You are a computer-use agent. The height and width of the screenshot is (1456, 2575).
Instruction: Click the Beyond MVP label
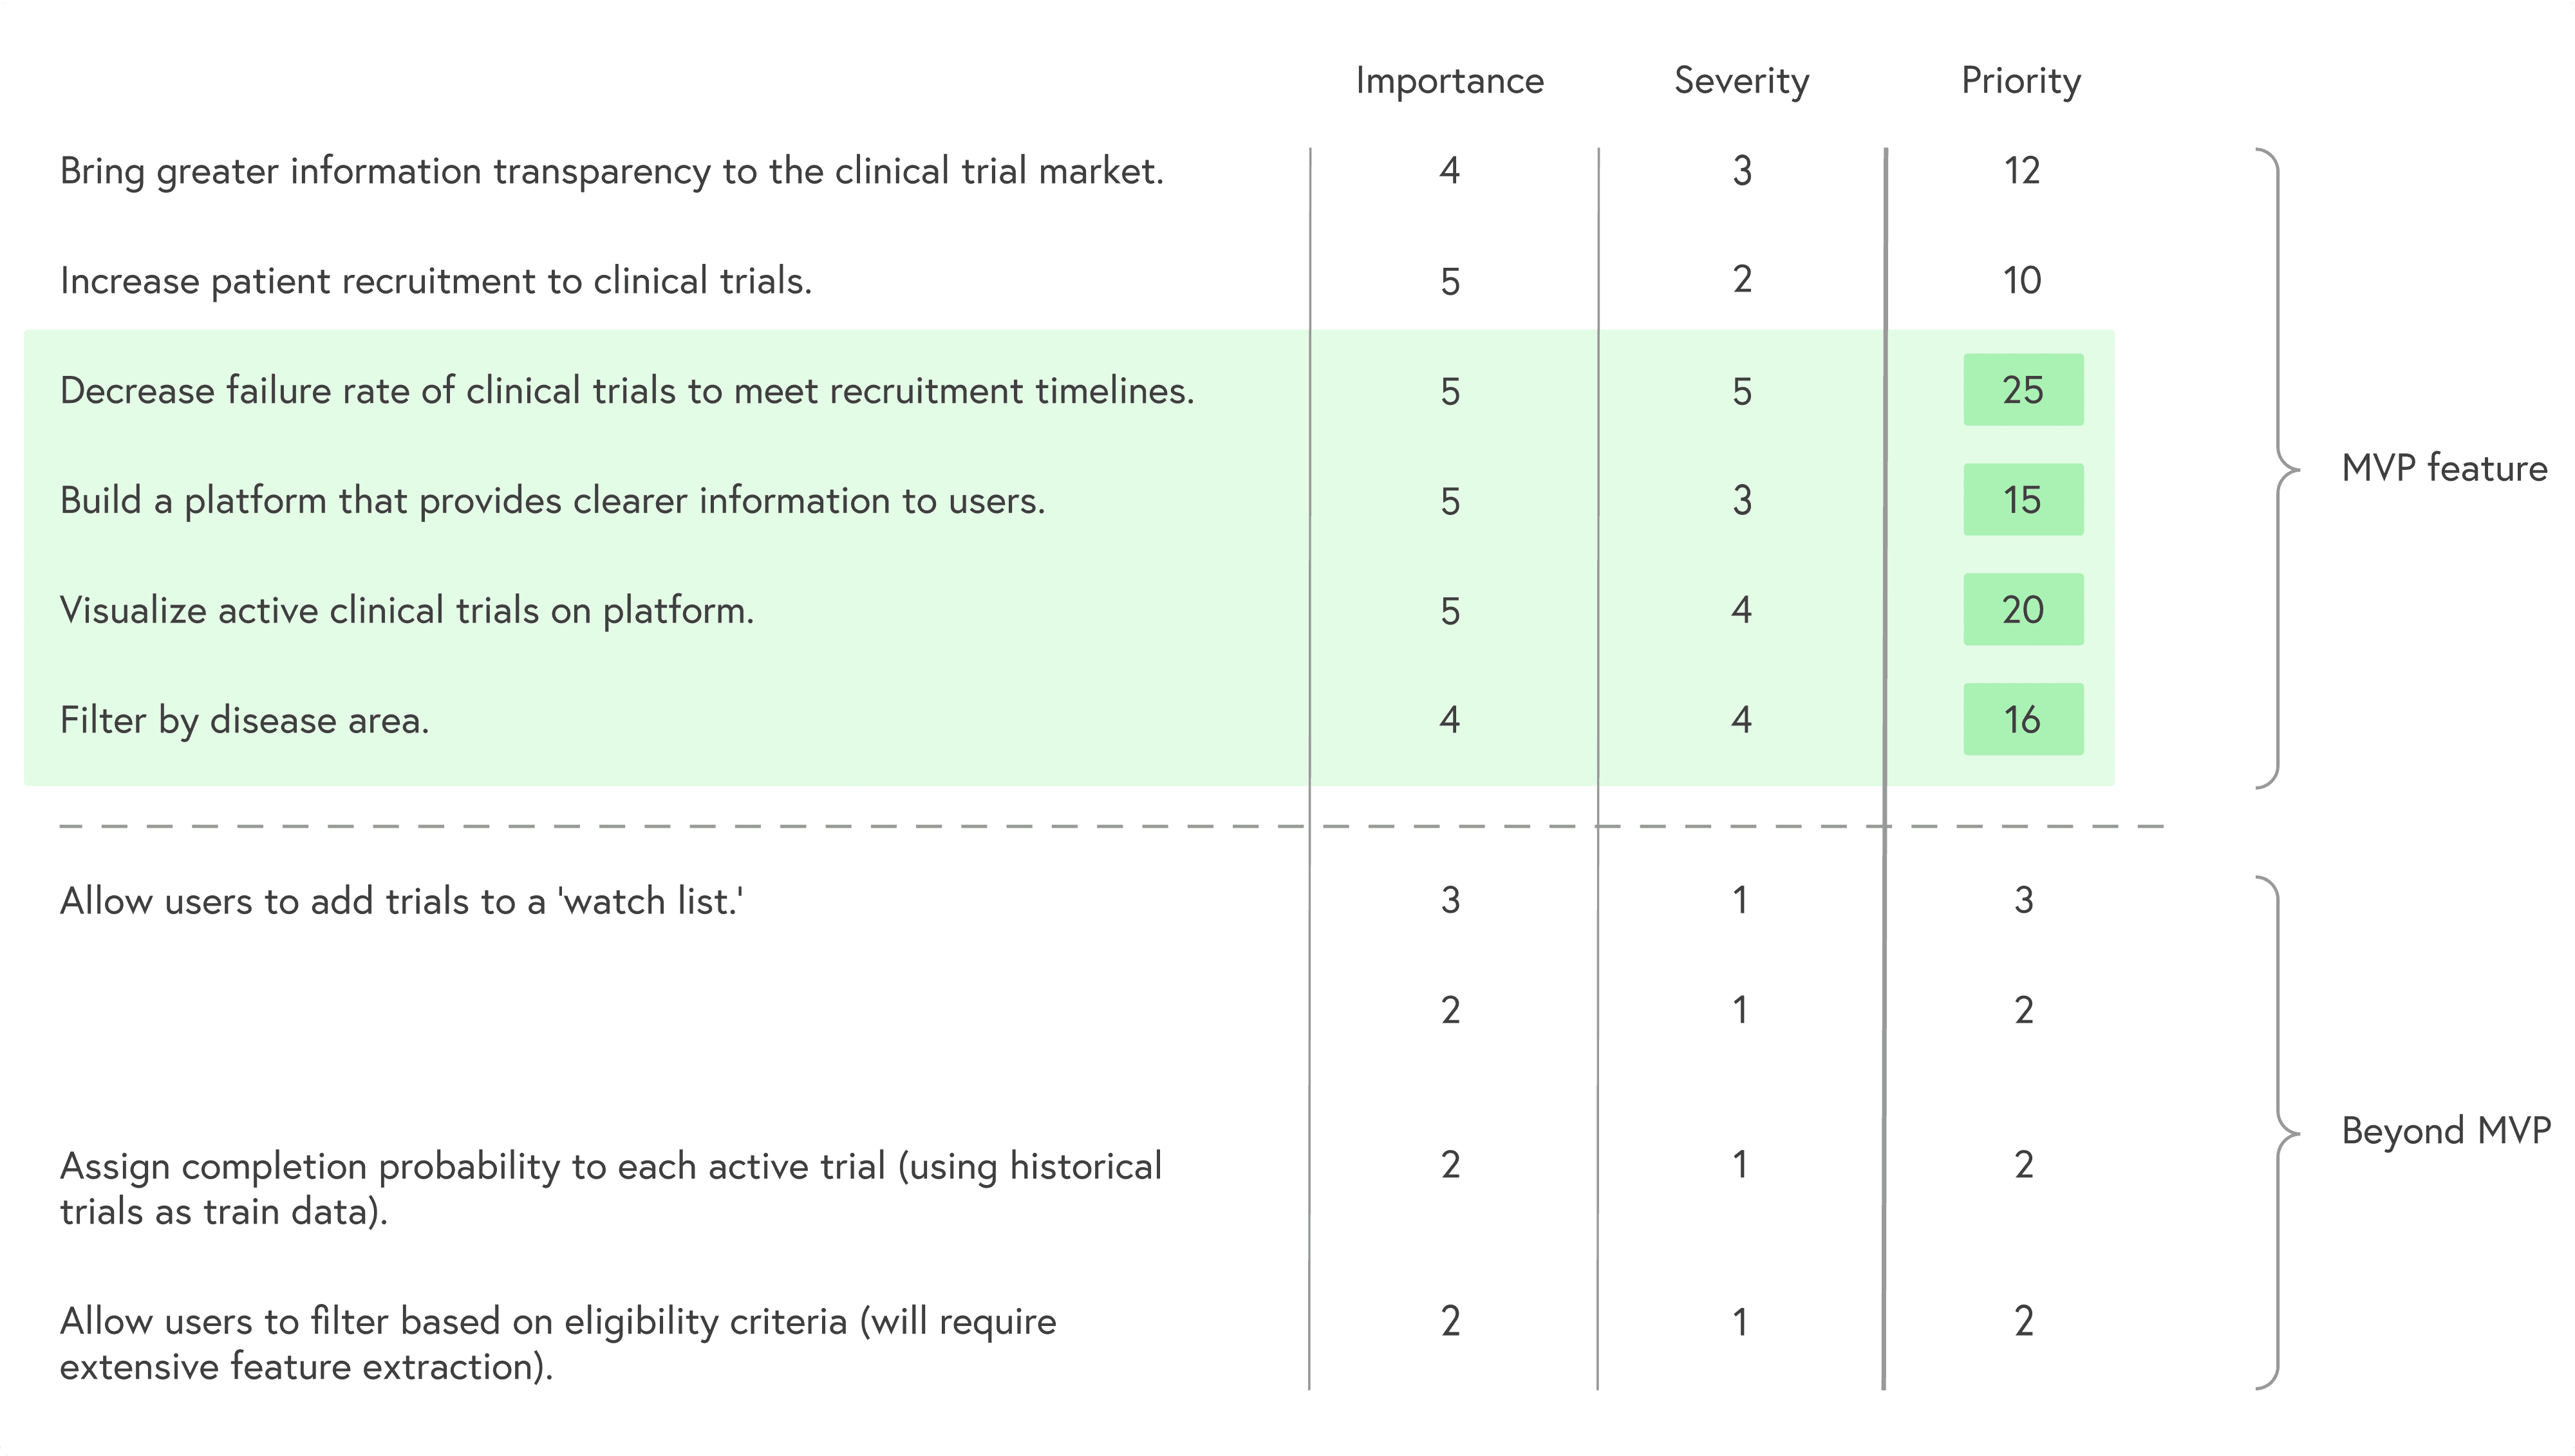click(2446, 1131)
